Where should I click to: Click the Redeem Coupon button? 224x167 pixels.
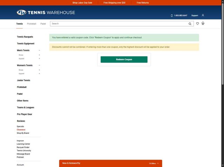(124, 59)
